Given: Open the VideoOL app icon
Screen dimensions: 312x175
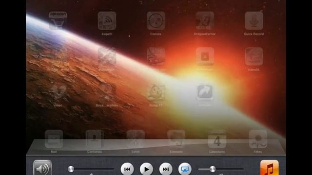Looking at the screenshot, I should tap(254, 56).
